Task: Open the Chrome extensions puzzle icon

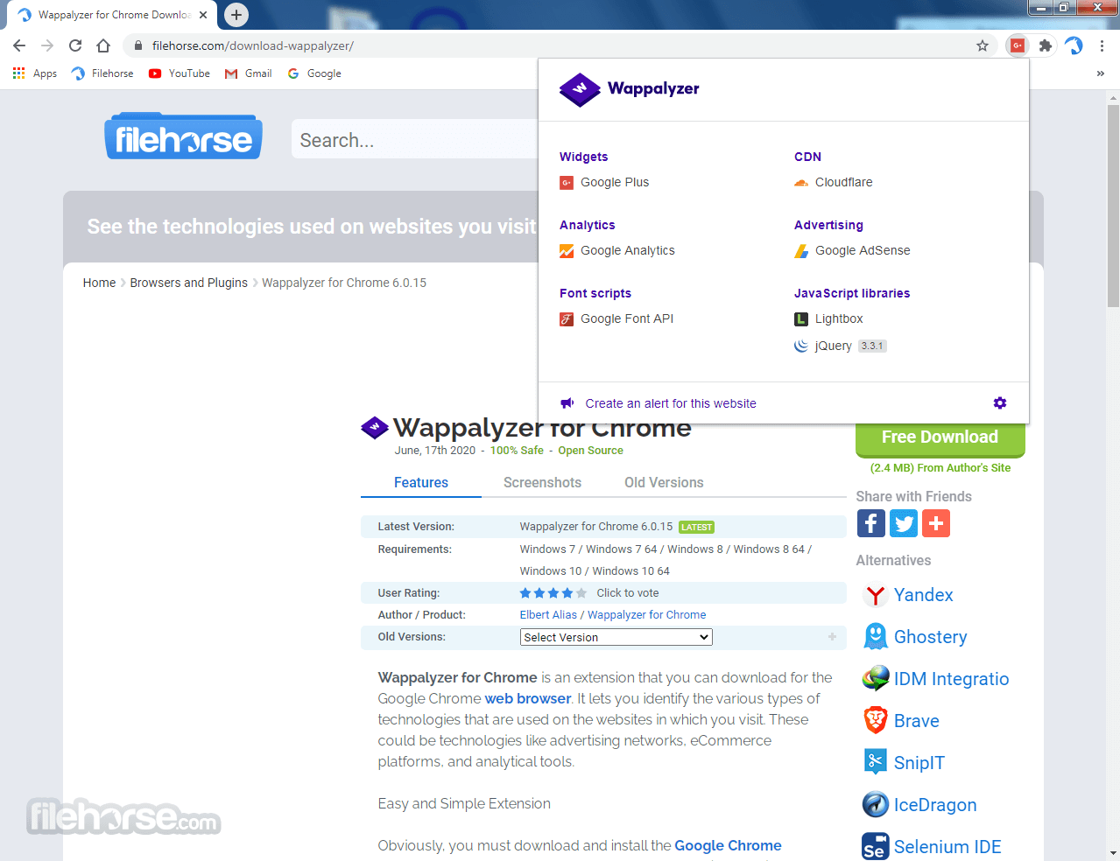Action: [x=1045, y=45]
